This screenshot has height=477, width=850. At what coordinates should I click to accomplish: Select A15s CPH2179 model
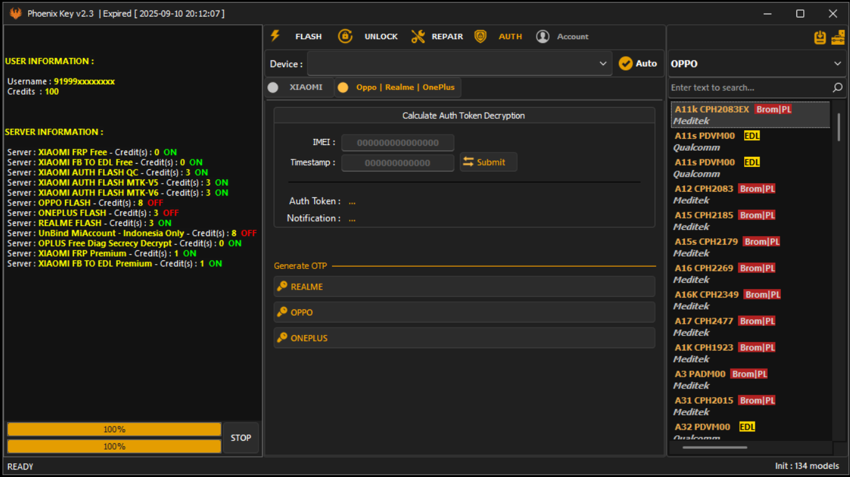750,247
